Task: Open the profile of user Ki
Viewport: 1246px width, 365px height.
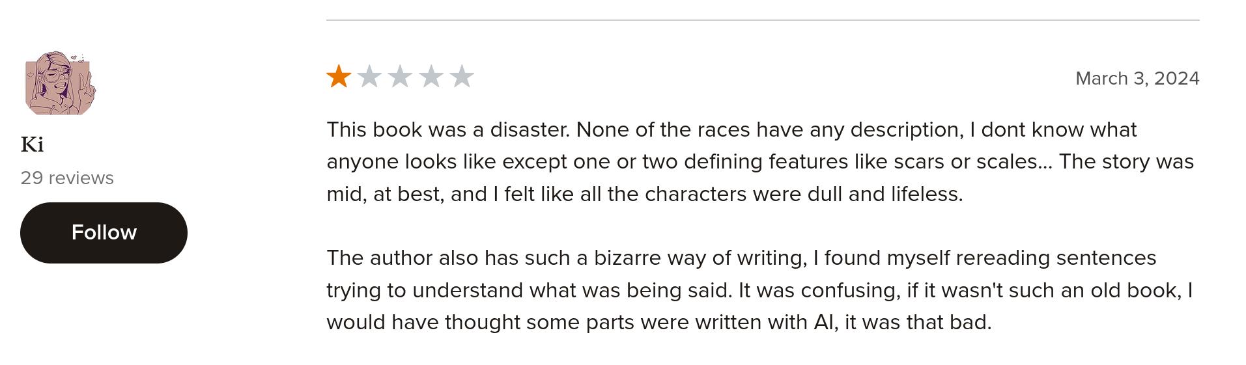Action: (32, 144)
